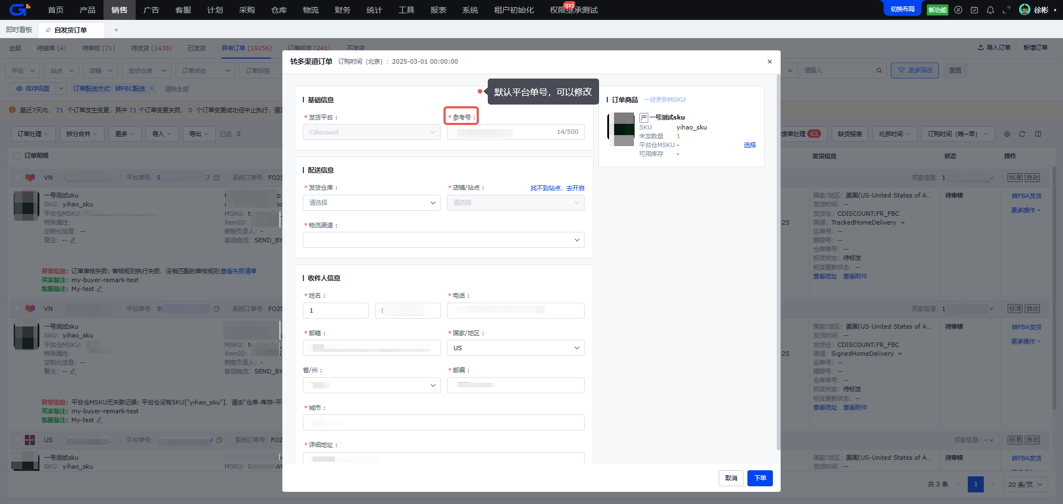Open the 省/州 dropdown
Image resolution: width=1063 pixels, height=504 pixels.
click(x=371, y=385)
